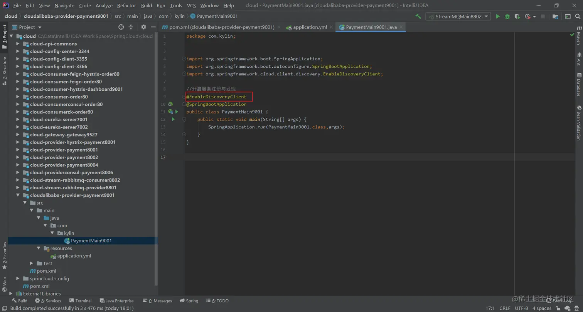Viewport: 583px width, 312px height.
Task: Open Project Structure folder icon
Action: pos(555,17)
